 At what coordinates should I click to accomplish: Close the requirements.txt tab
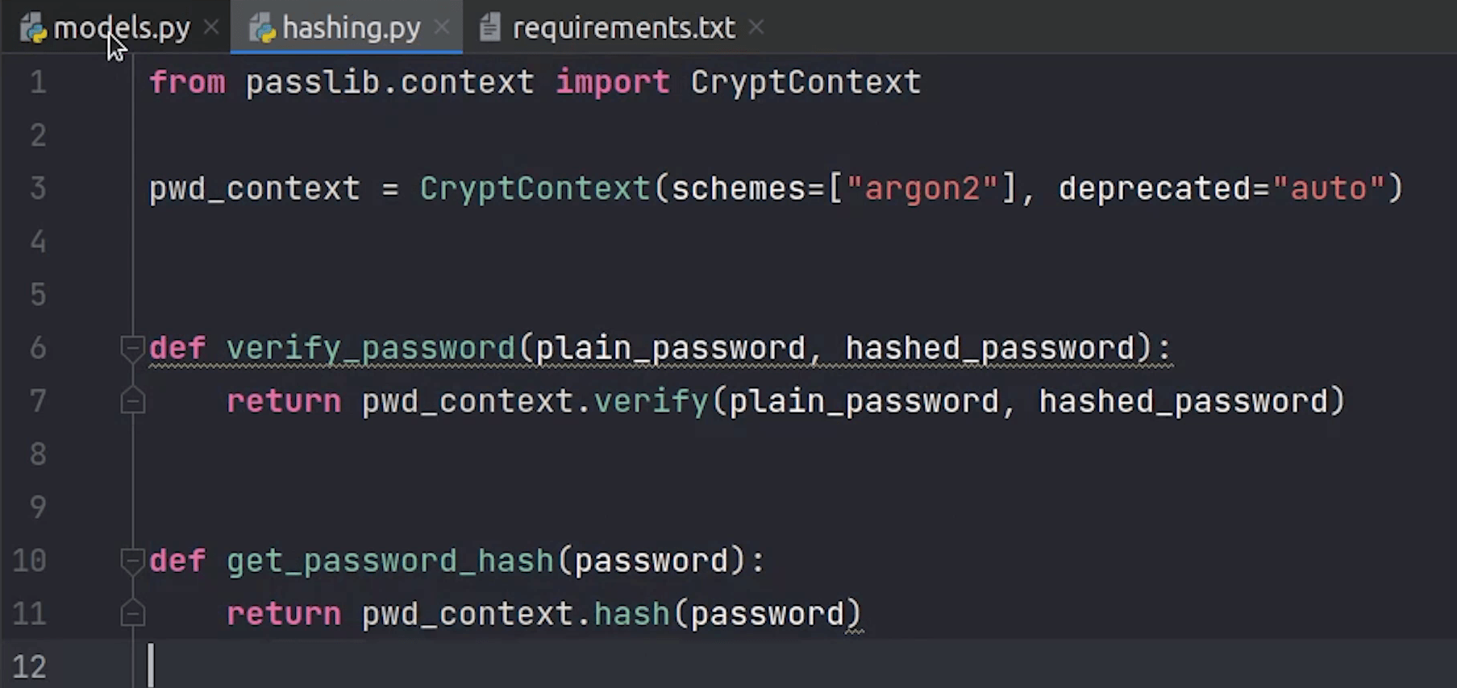pyautogui.click(x=756, y=28)
